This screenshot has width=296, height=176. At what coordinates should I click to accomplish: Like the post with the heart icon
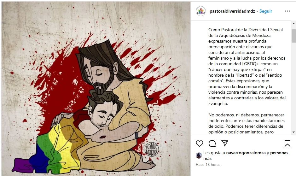coord(199,144)
